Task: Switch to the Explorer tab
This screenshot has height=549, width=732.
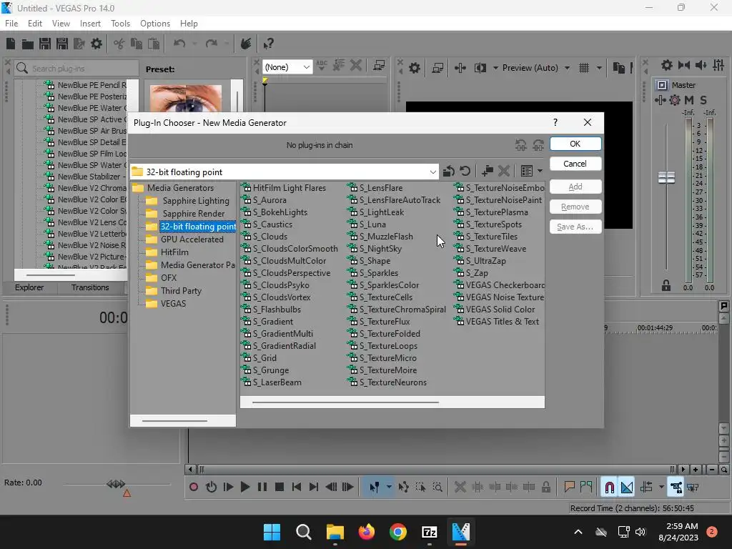Action: [29, 287]
